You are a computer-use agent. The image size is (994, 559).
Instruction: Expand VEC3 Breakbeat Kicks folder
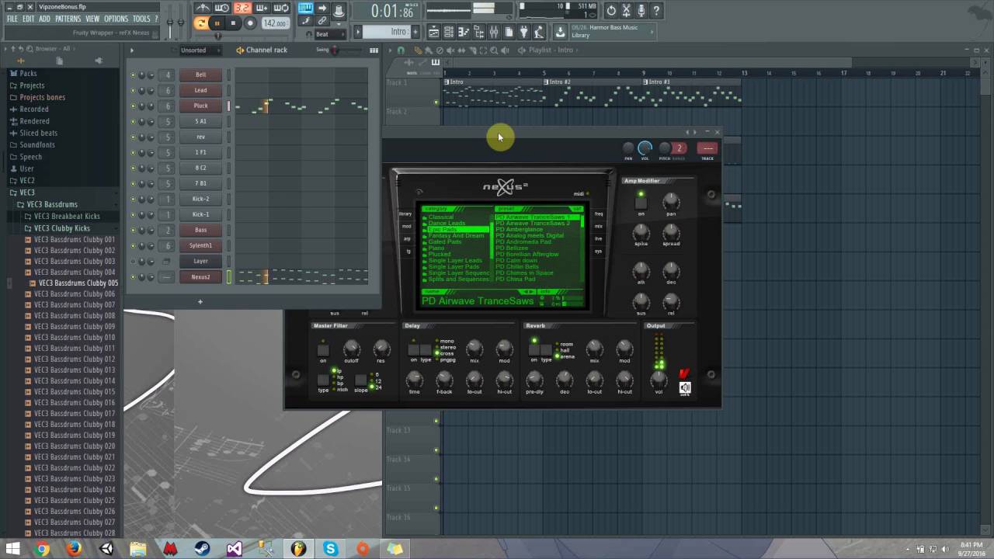pyautogui.click(x=67, y=216)
